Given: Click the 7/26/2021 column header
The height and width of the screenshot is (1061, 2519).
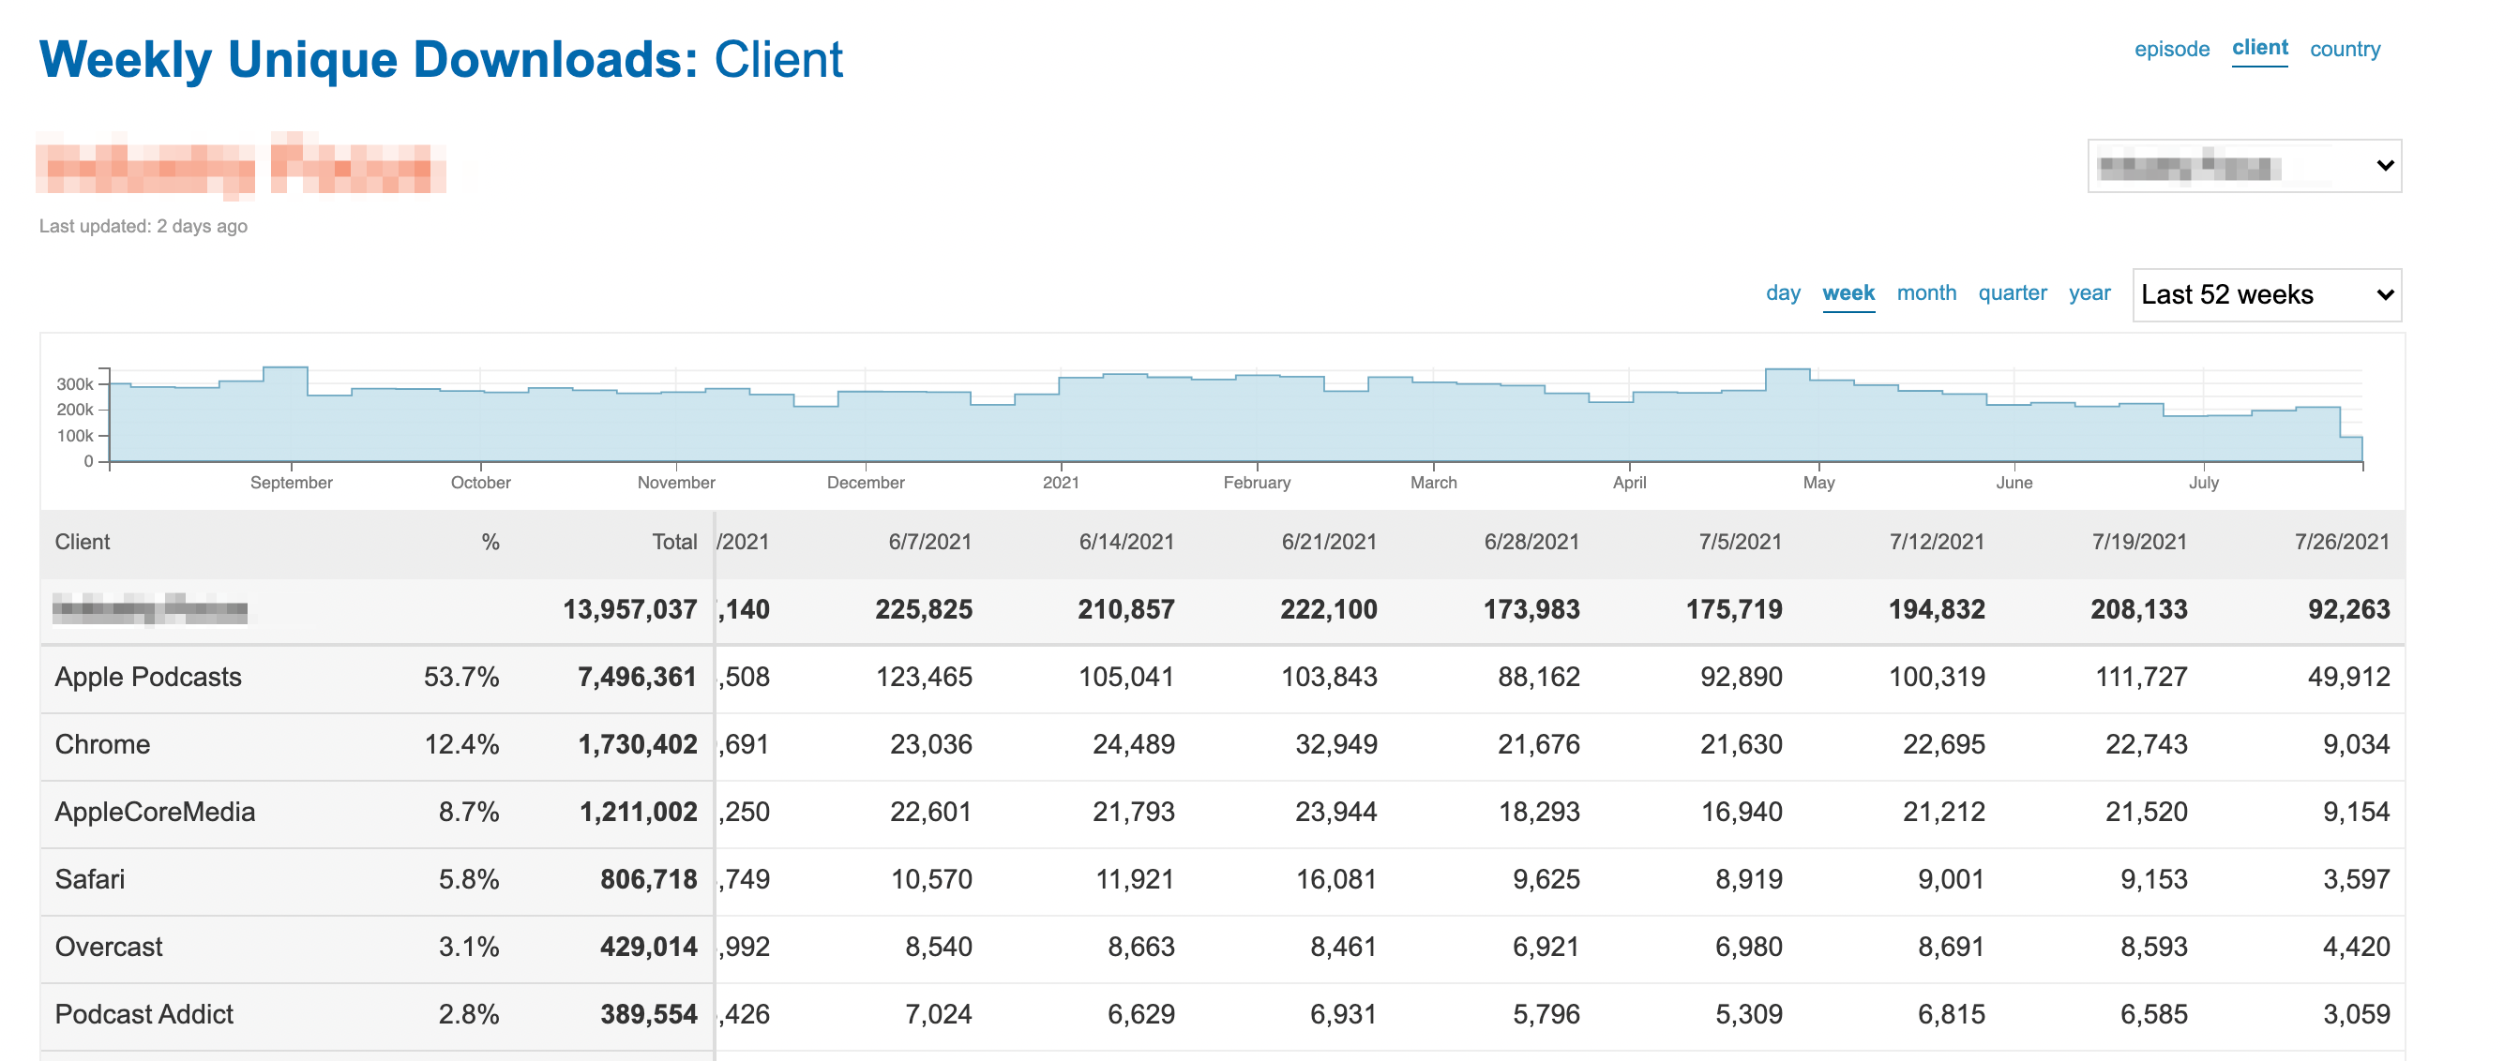Looking at the screenshot, I should click(x=2340, y=543).
